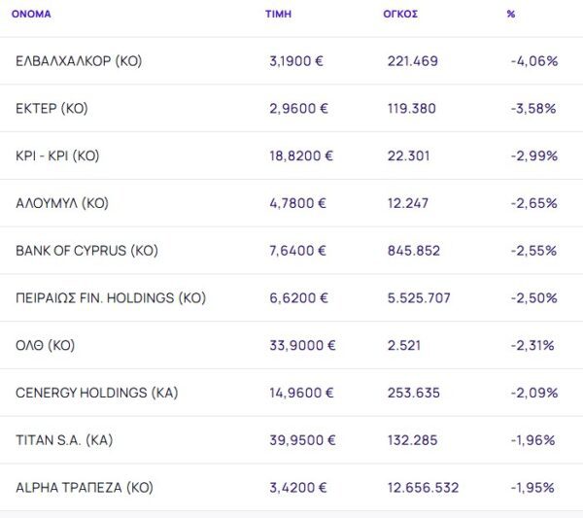Click the -2,55% change for Bank of Cyprus
Screen dimensions: 583x518
[533, 251]
